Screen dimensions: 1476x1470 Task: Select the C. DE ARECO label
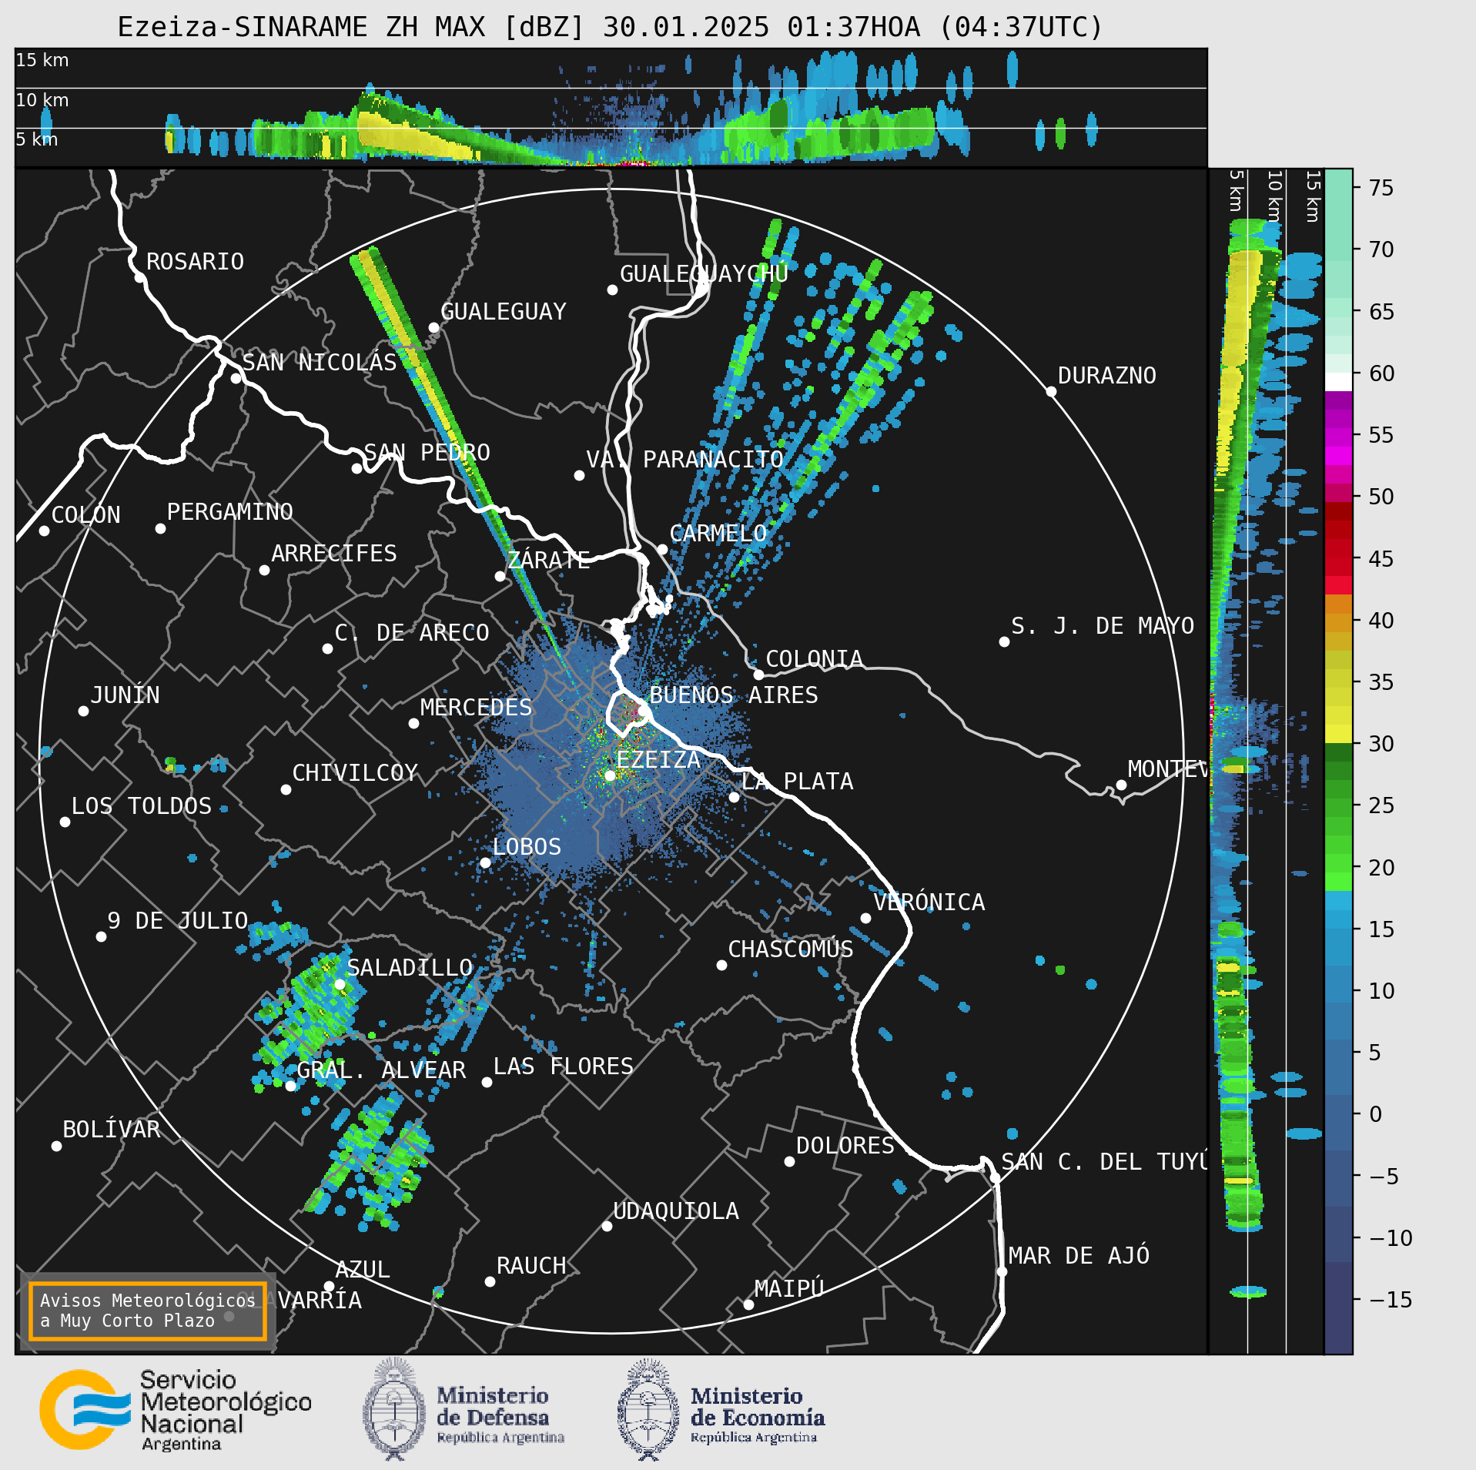point(411,633)
